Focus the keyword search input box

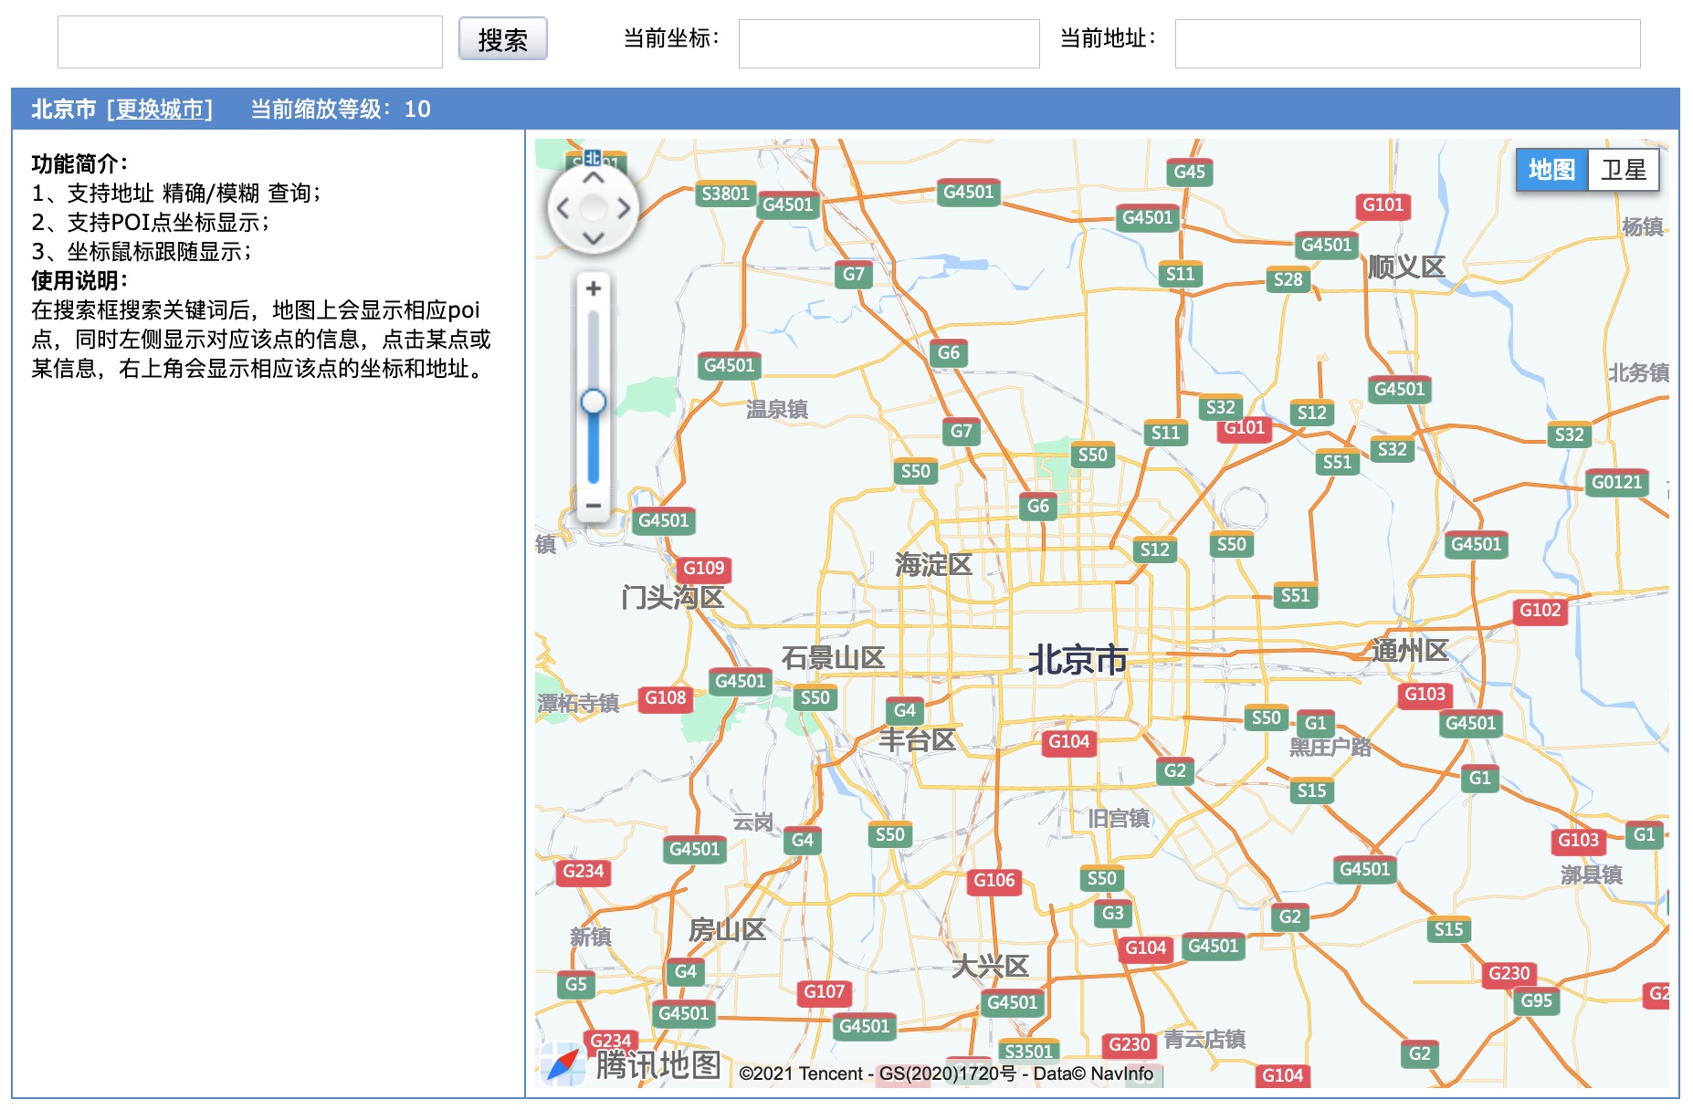tap(249, 41)
